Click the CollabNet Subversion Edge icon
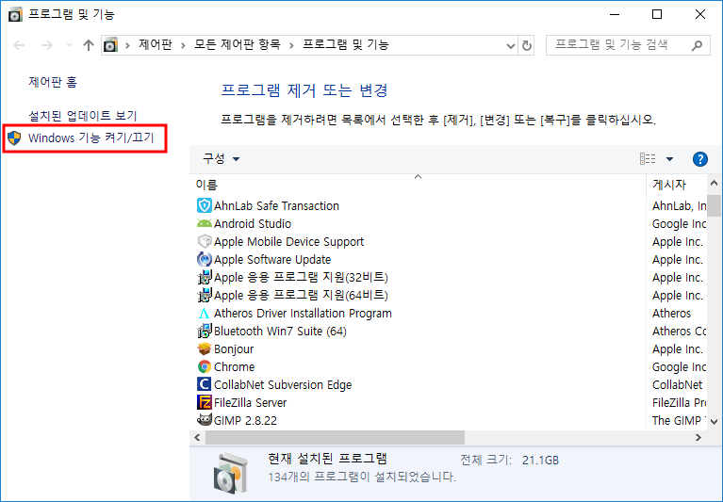Image resolution: width=723 pixels, height=502 pixels. 205,384
